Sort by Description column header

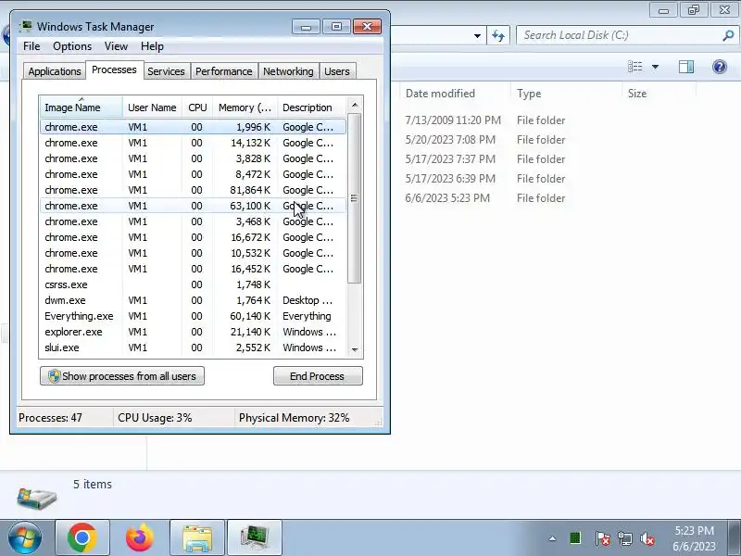pyautogui.click(x=312, y=107)
